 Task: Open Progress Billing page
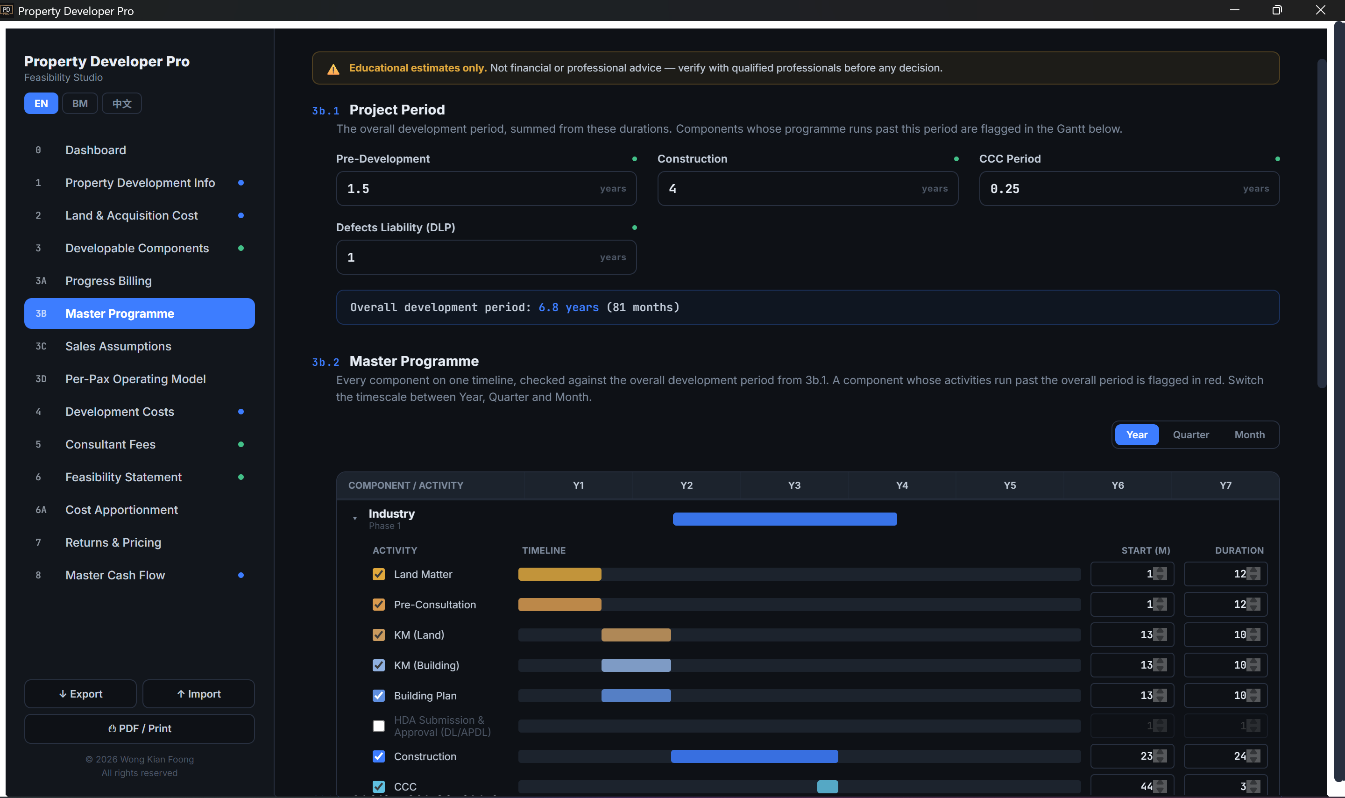140,281
